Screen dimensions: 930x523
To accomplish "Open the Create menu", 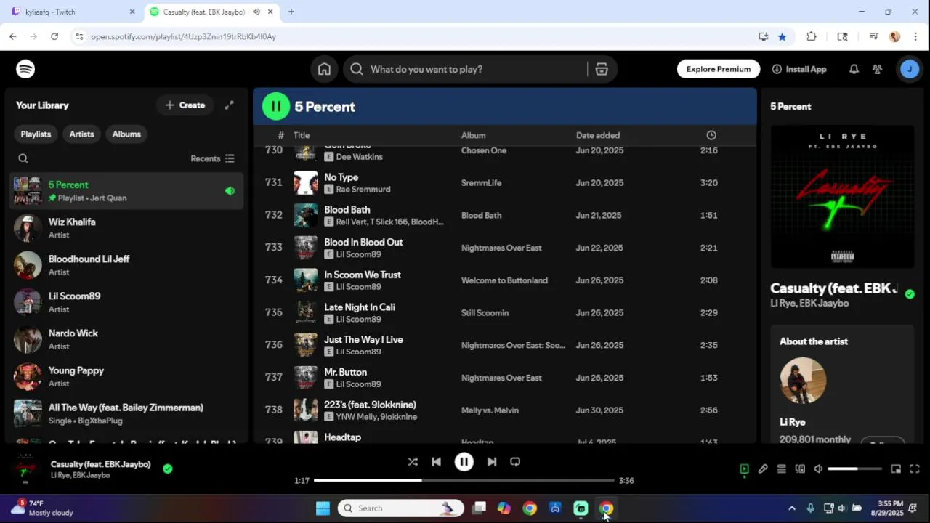I will click(x=185, y=105).
